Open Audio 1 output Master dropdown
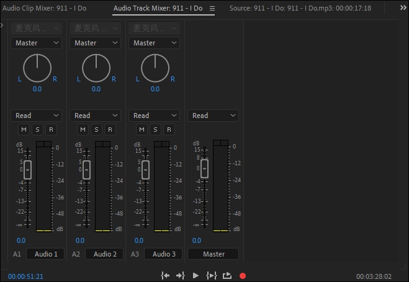 (36, 43)
